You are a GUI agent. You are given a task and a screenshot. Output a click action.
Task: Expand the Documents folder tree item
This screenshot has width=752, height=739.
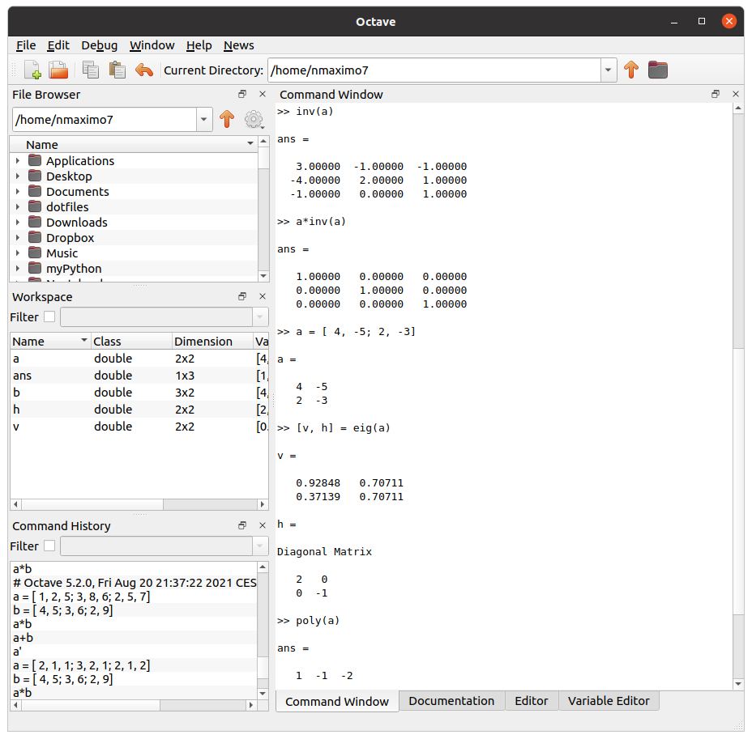coord(17,192)
